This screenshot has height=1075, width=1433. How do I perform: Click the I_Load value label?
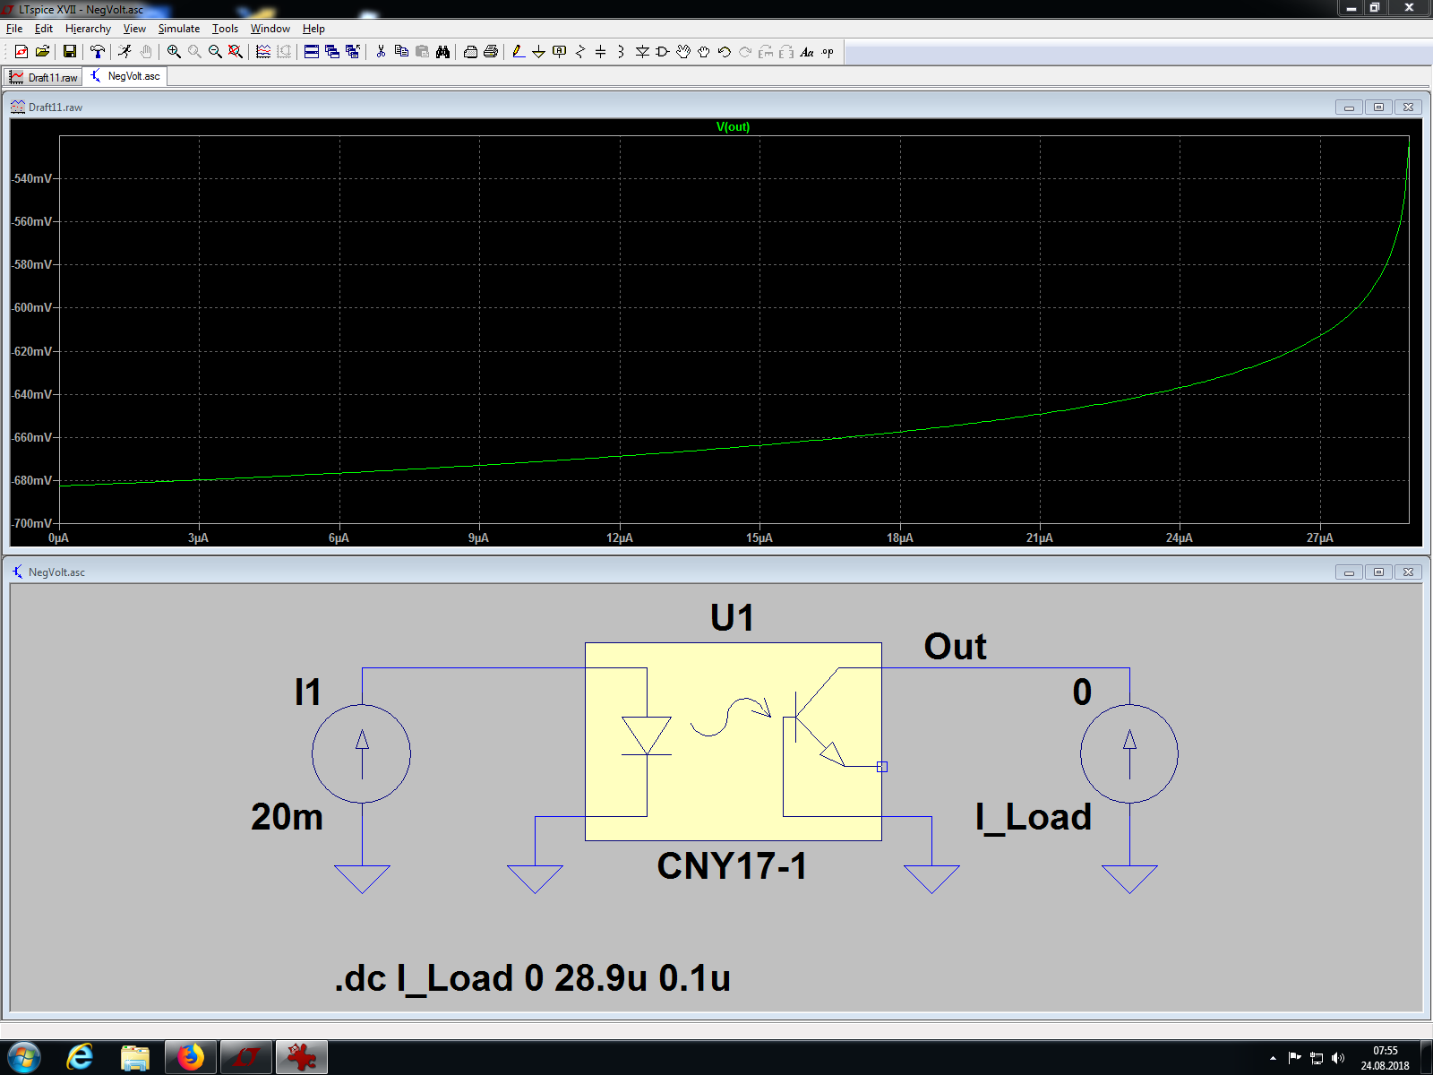point(1034,817)
